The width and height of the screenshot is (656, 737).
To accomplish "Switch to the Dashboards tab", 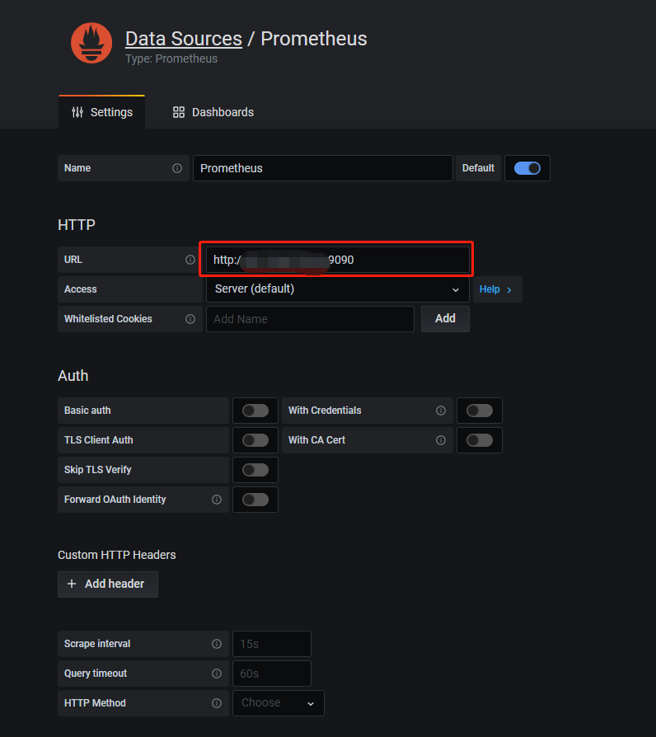I will pos(213,112).
